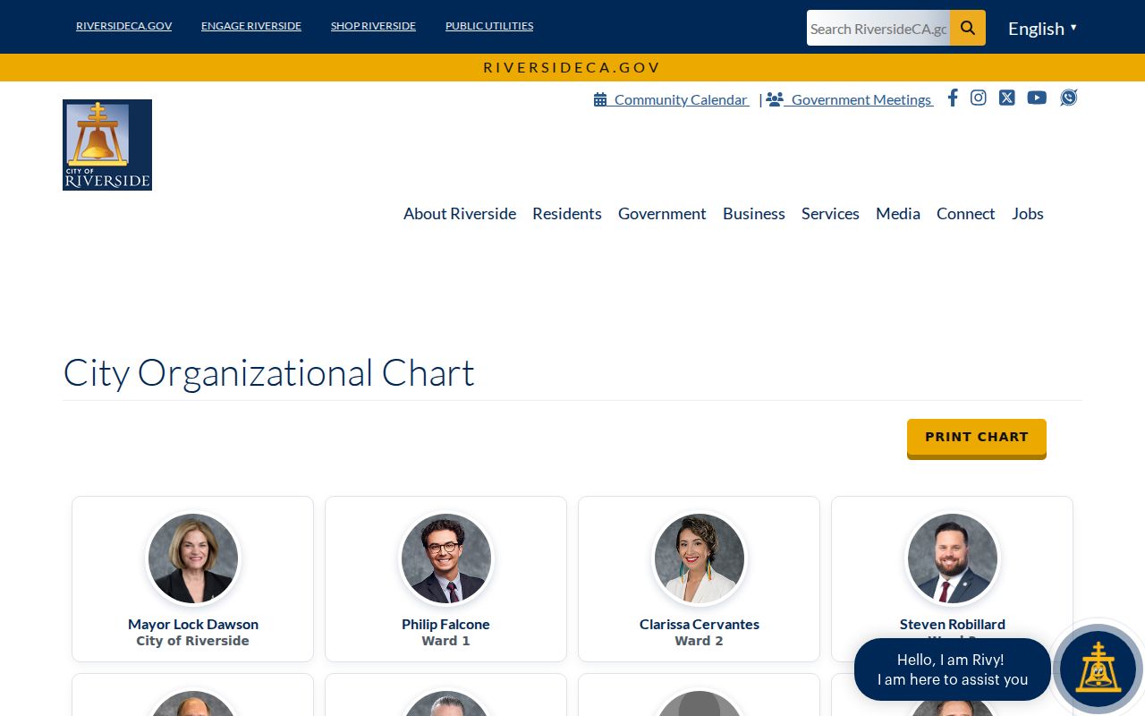The width and height of the screenshot is (1145, 716).
Task: Click Mayor Lock Dawson's portrait photo
Action: [193, 558]
